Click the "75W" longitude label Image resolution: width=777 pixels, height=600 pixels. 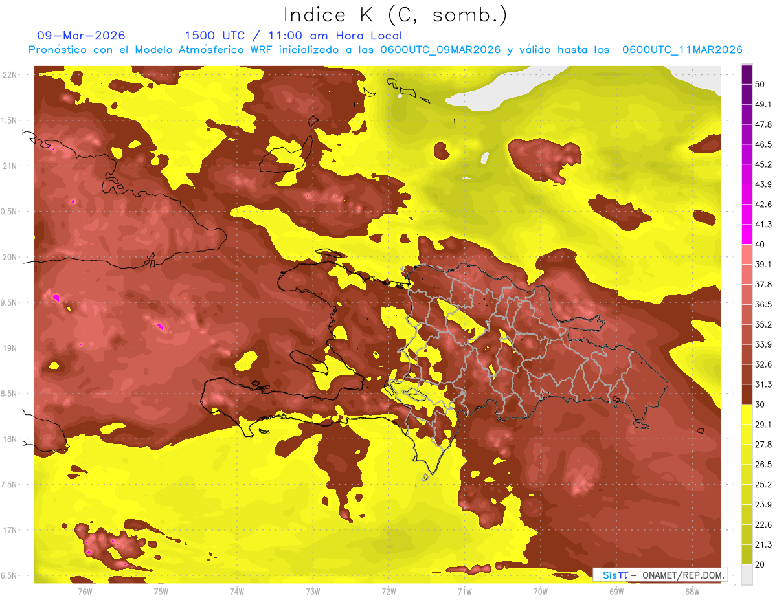[x=161, y=591]
